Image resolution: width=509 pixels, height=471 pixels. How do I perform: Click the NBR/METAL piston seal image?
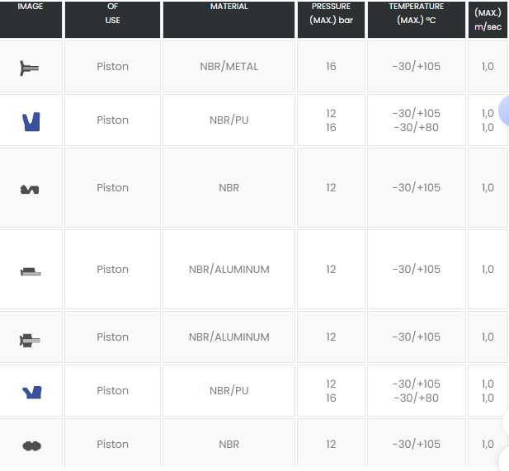[30, 68]
